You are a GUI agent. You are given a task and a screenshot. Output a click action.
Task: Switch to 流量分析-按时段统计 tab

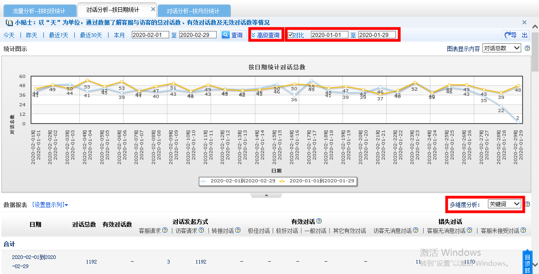[38, 10]
